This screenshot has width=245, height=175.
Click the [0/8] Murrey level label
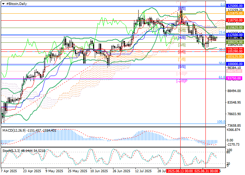[x=182, y=66]
